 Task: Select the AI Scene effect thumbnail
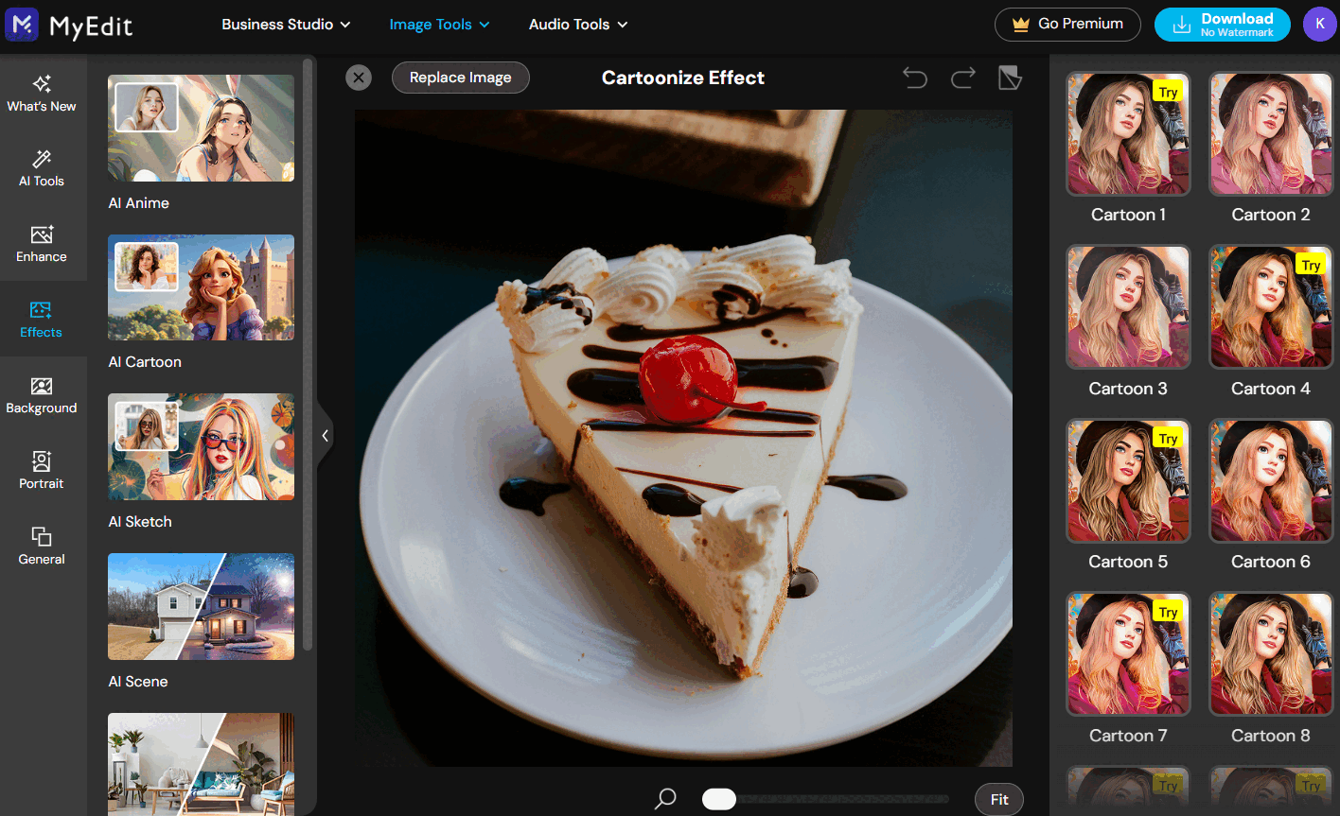(201, 606)
